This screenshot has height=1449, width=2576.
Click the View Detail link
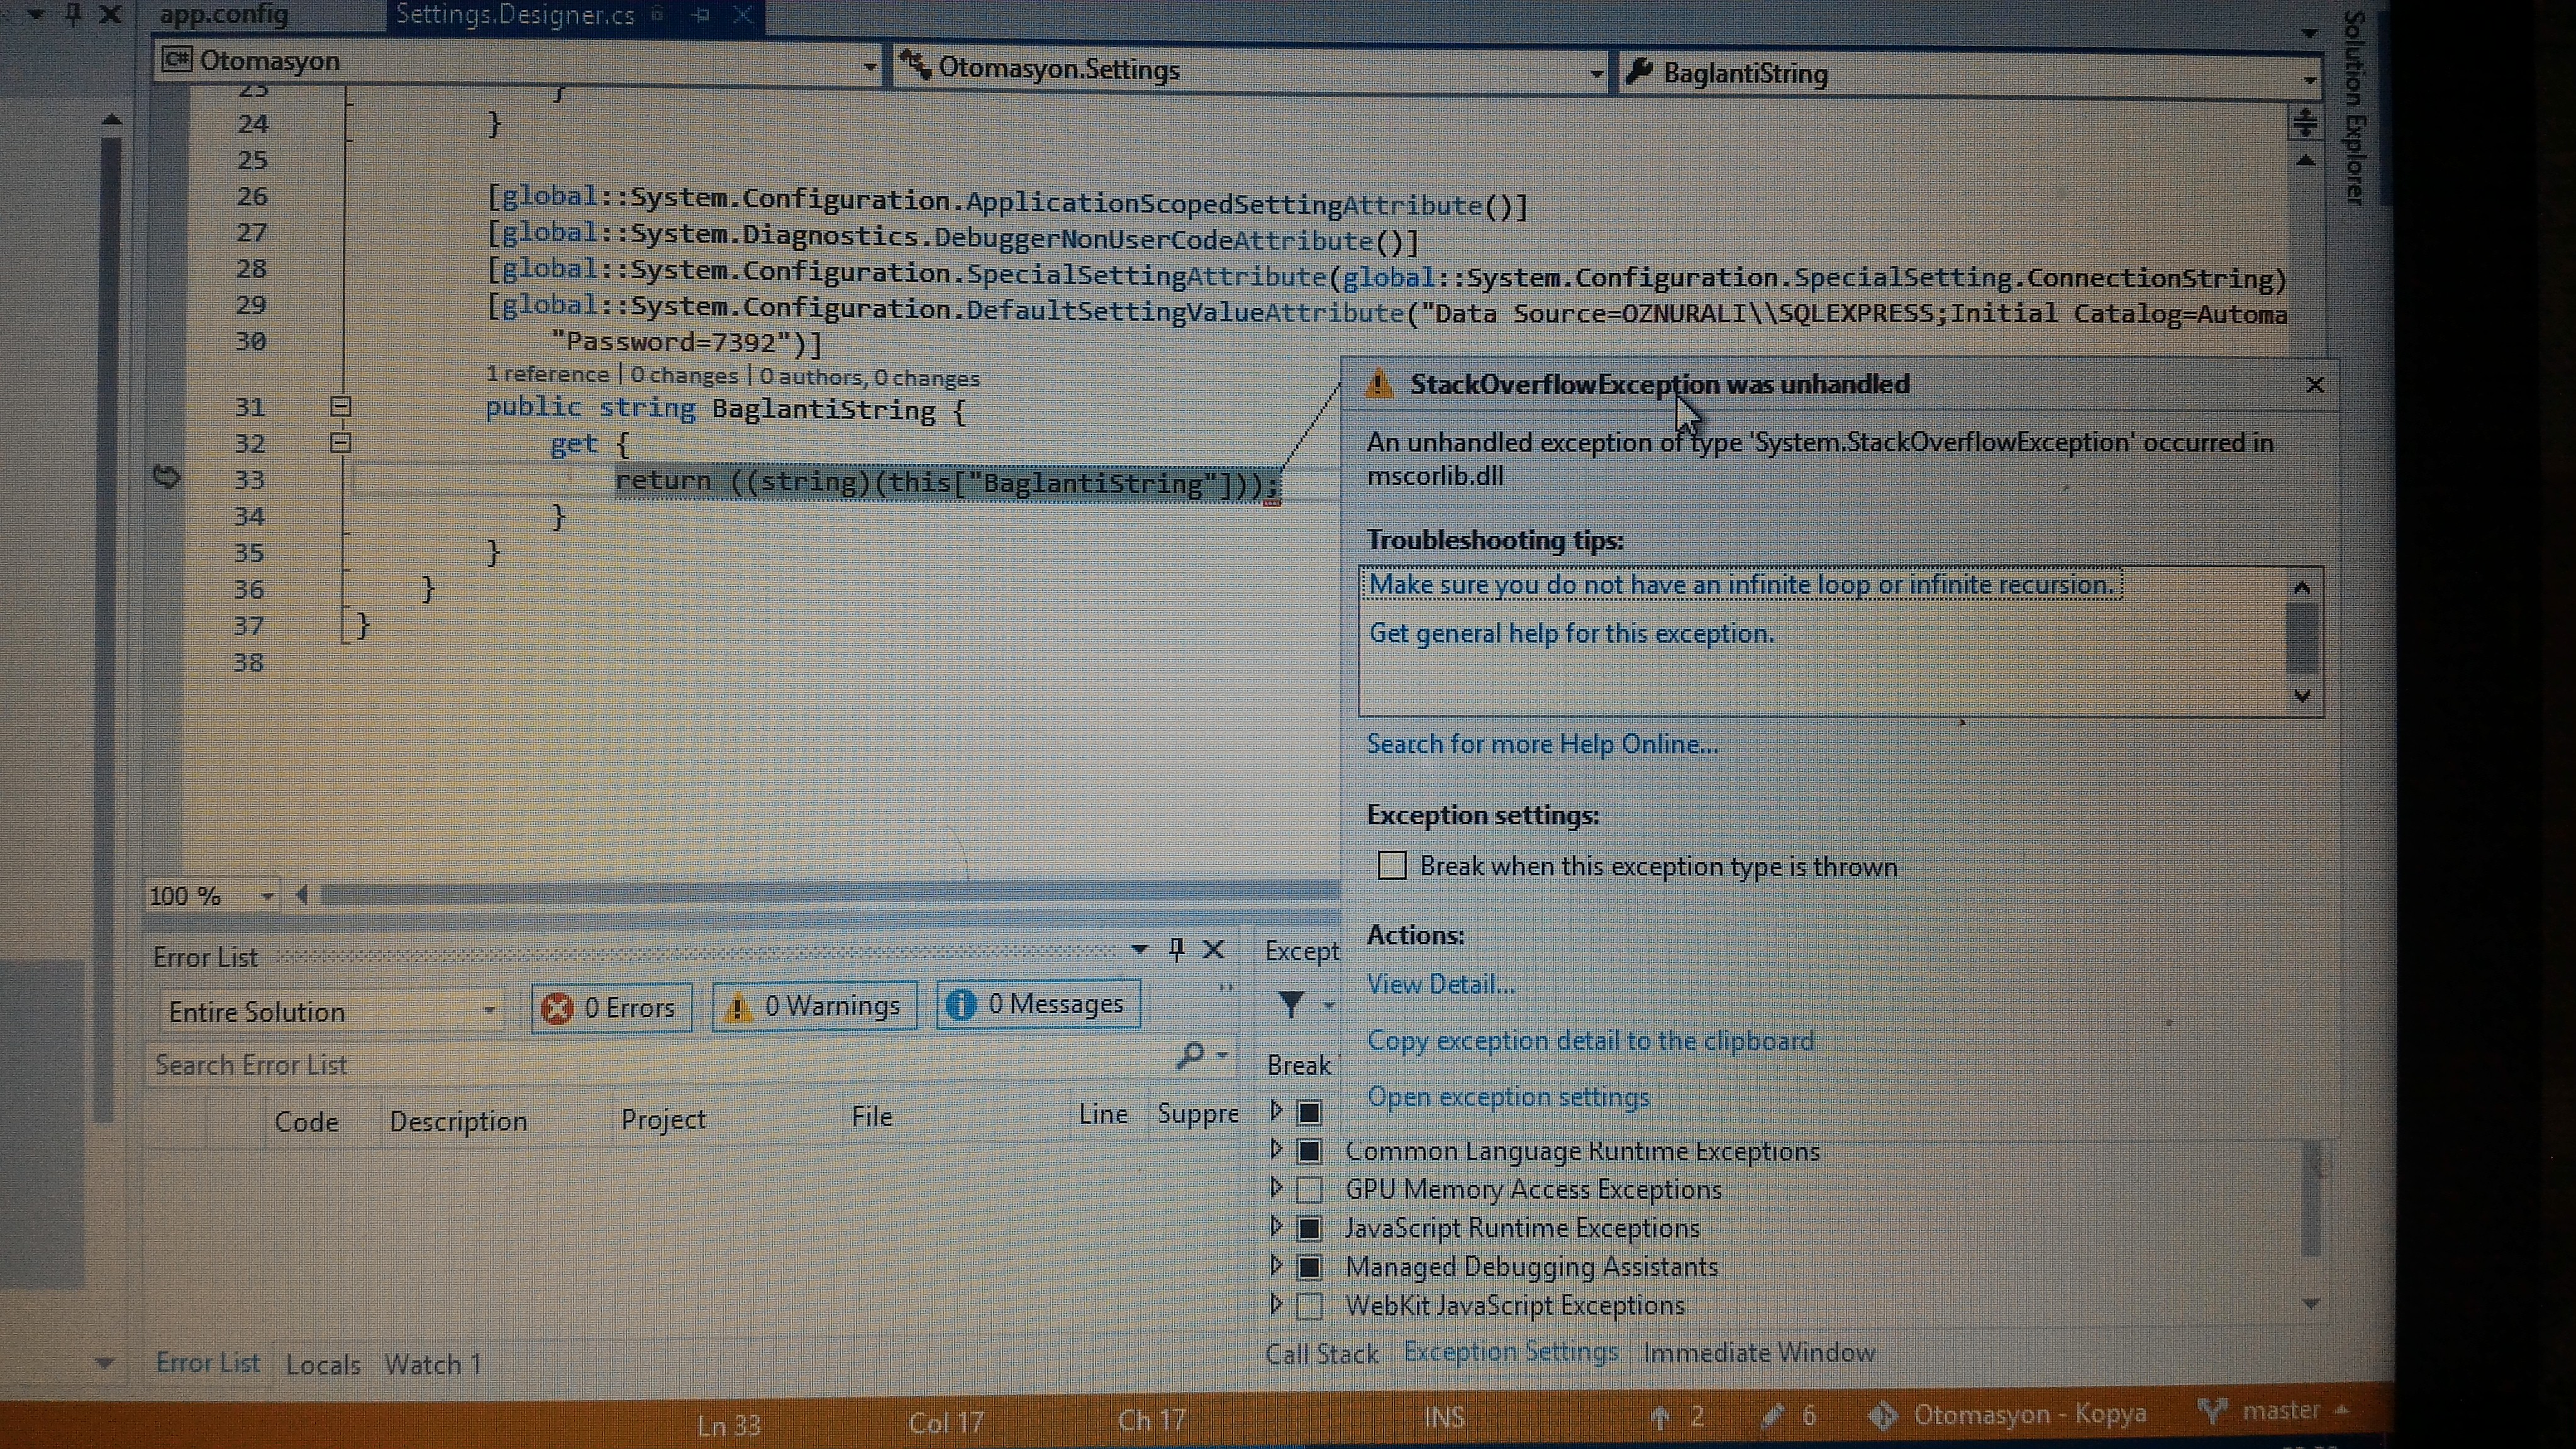point(1440,984)
